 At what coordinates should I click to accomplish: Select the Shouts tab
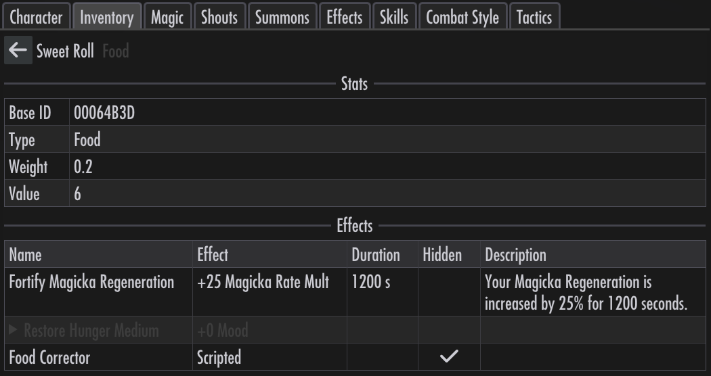[219, 17]
